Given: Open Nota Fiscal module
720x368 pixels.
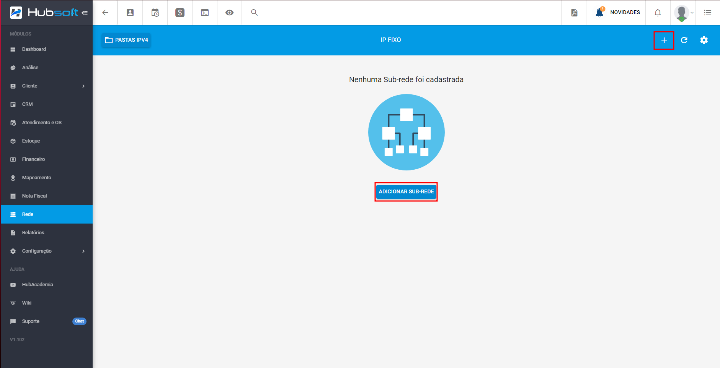Looking at the screenshot, I should click(46, 196).
